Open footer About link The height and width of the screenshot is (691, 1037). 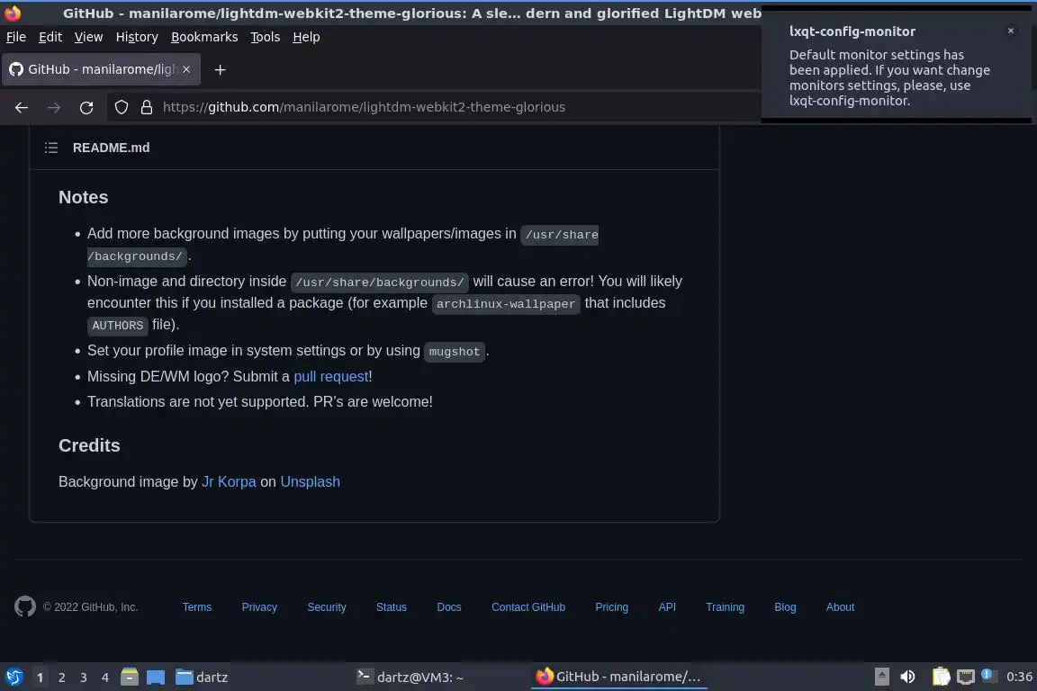tap(840, 607)
